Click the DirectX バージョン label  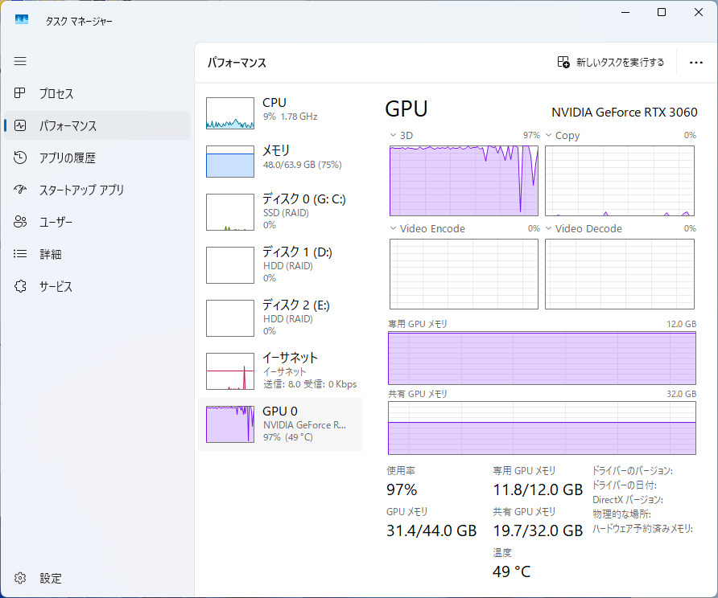point(628,500)
